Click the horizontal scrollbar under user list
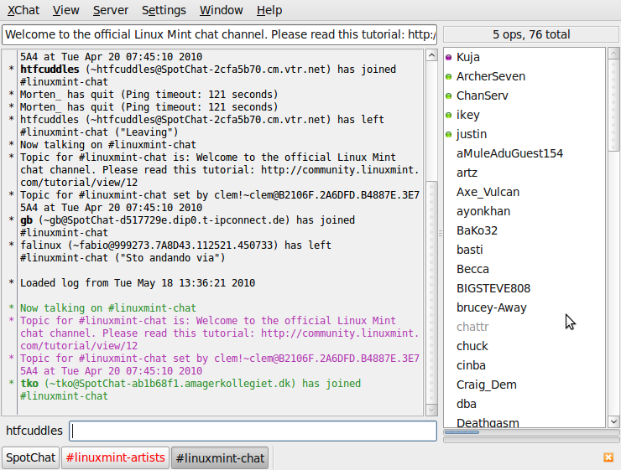Viewport: 621px width, 470px height. coord(531,432)
